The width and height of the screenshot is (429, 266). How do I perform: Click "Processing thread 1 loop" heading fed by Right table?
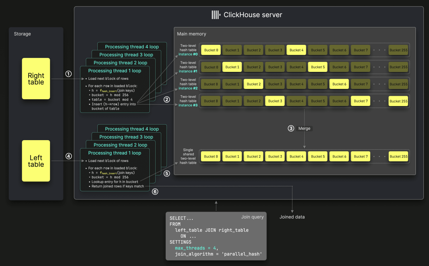115,71
